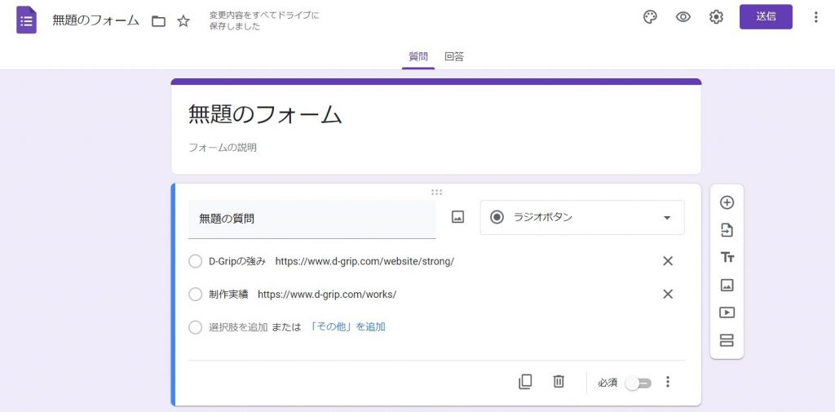Select radio button for D-Gripの強み
The height and width of the screenshot is (412, 835).
[x=196, y=261]
